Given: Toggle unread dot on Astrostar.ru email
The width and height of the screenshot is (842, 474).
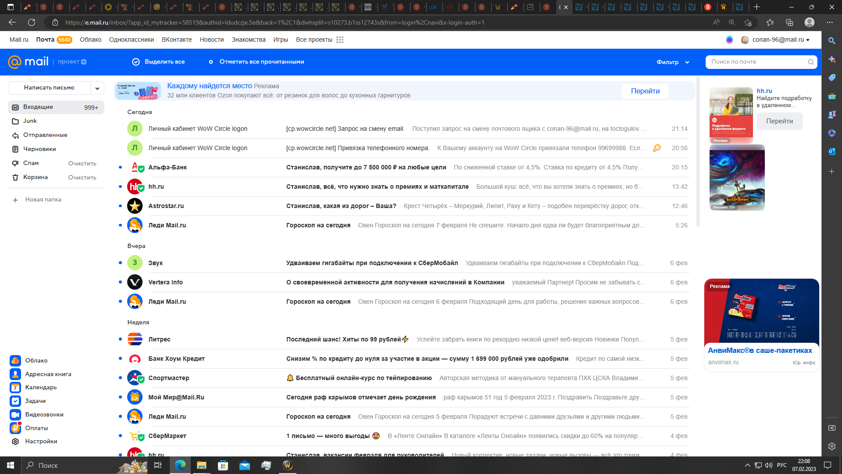Looking at the screenshot, I should [x=120, y=206].
